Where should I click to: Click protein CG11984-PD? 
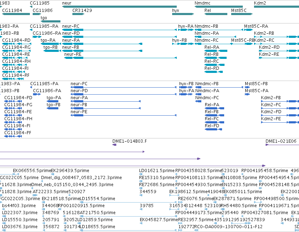coord(13,101)
